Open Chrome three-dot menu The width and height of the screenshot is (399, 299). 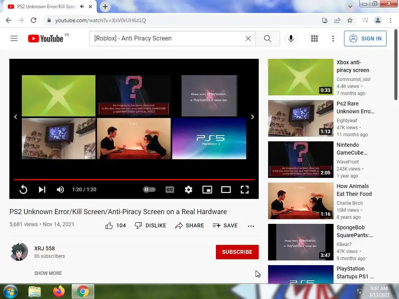click(390, 20)
